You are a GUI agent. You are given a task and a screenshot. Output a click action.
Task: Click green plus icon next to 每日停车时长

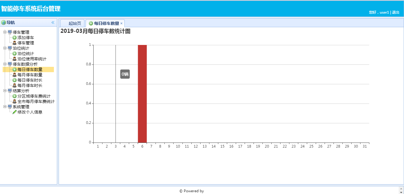click(x=15, y=80)
